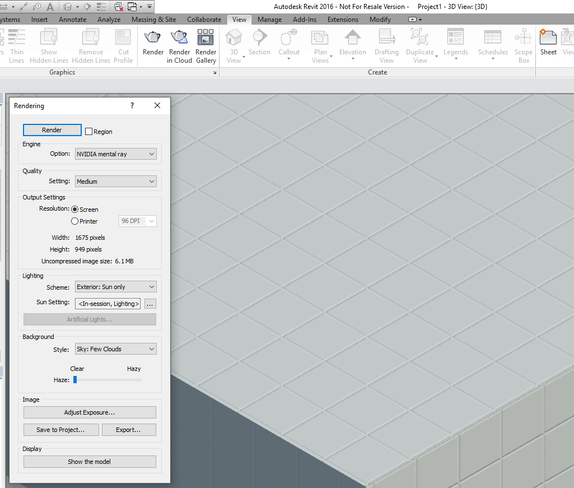Click the Legends icon
Screen dimensions: 574x488
pyautogui.click(x=455, y=38)
